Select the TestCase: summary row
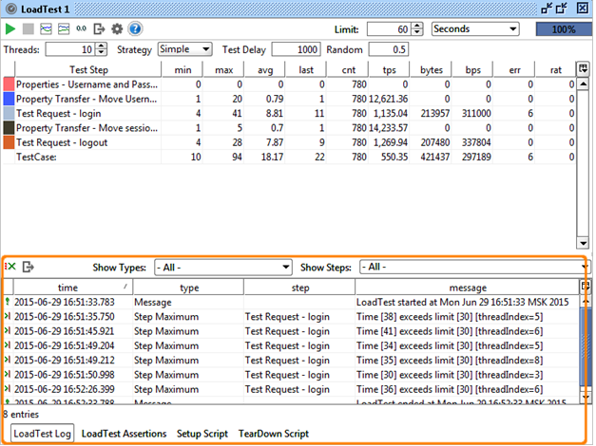 [x=289, y=157]
